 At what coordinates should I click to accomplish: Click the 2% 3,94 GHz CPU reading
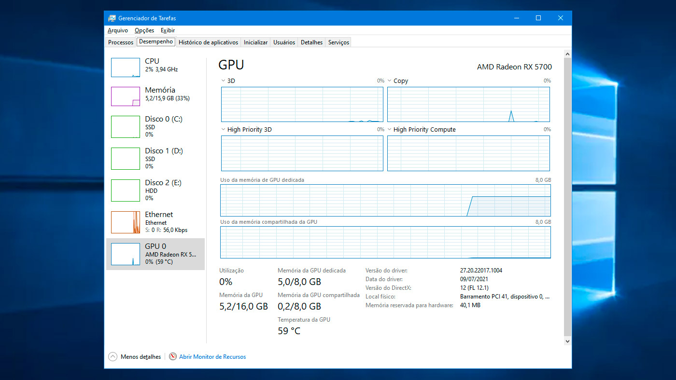coord(161,69)
